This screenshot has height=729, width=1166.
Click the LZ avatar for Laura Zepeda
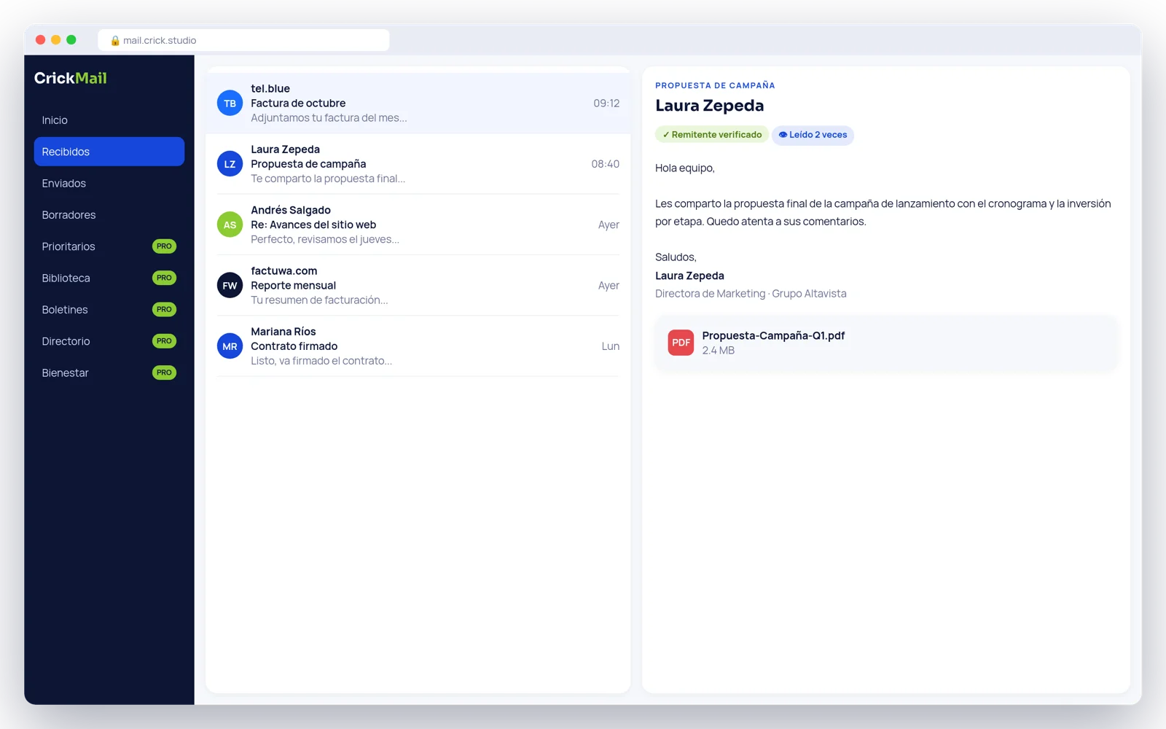pyautogui.click(x=230, y=164)
